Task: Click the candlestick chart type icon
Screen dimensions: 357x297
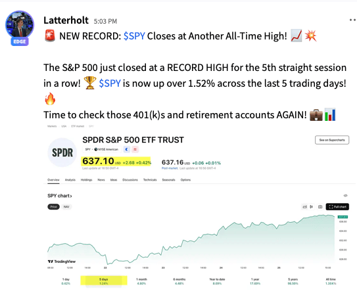Action: (311, 206)
